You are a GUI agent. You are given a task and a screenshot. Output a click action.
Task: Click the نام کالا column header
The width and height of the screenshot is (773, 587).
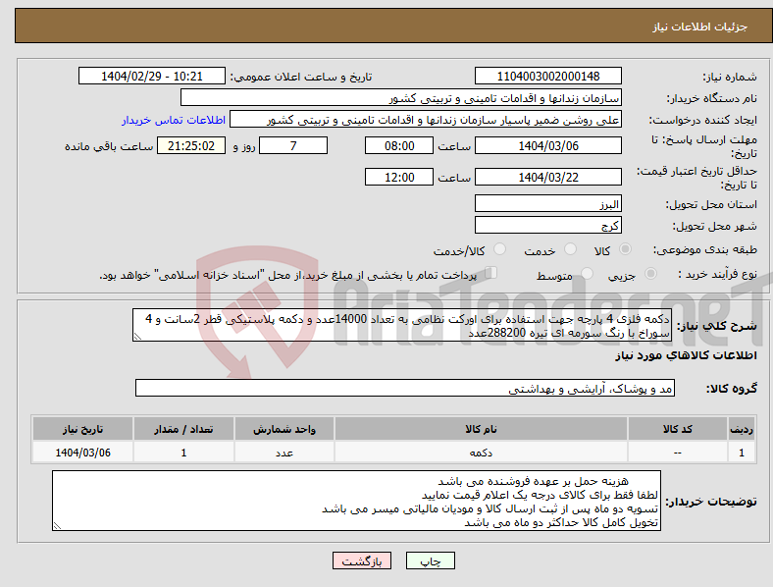click(x=481, y=429)
